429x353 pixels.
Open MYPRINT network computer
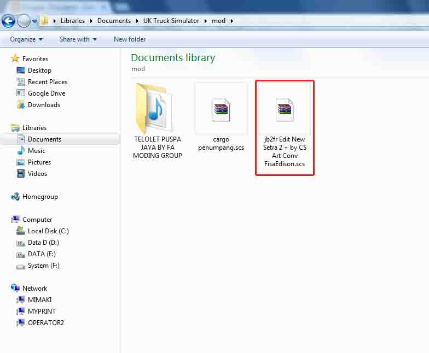click(42, 311)
